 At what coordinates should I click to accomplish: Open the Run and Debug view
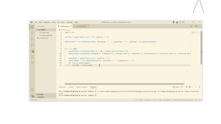pos(32,45)
